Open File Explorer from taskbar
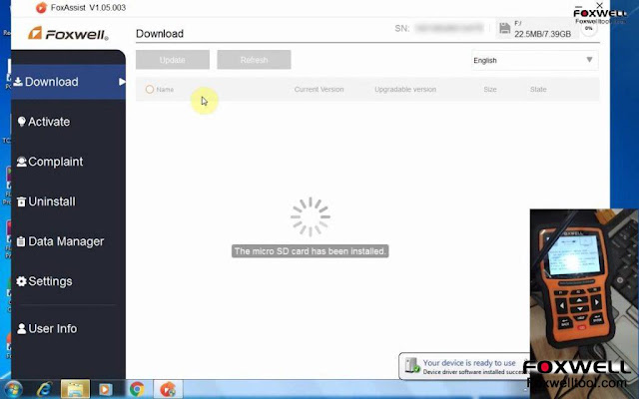The height and width of the screenshot is (399, 639). 75,389
